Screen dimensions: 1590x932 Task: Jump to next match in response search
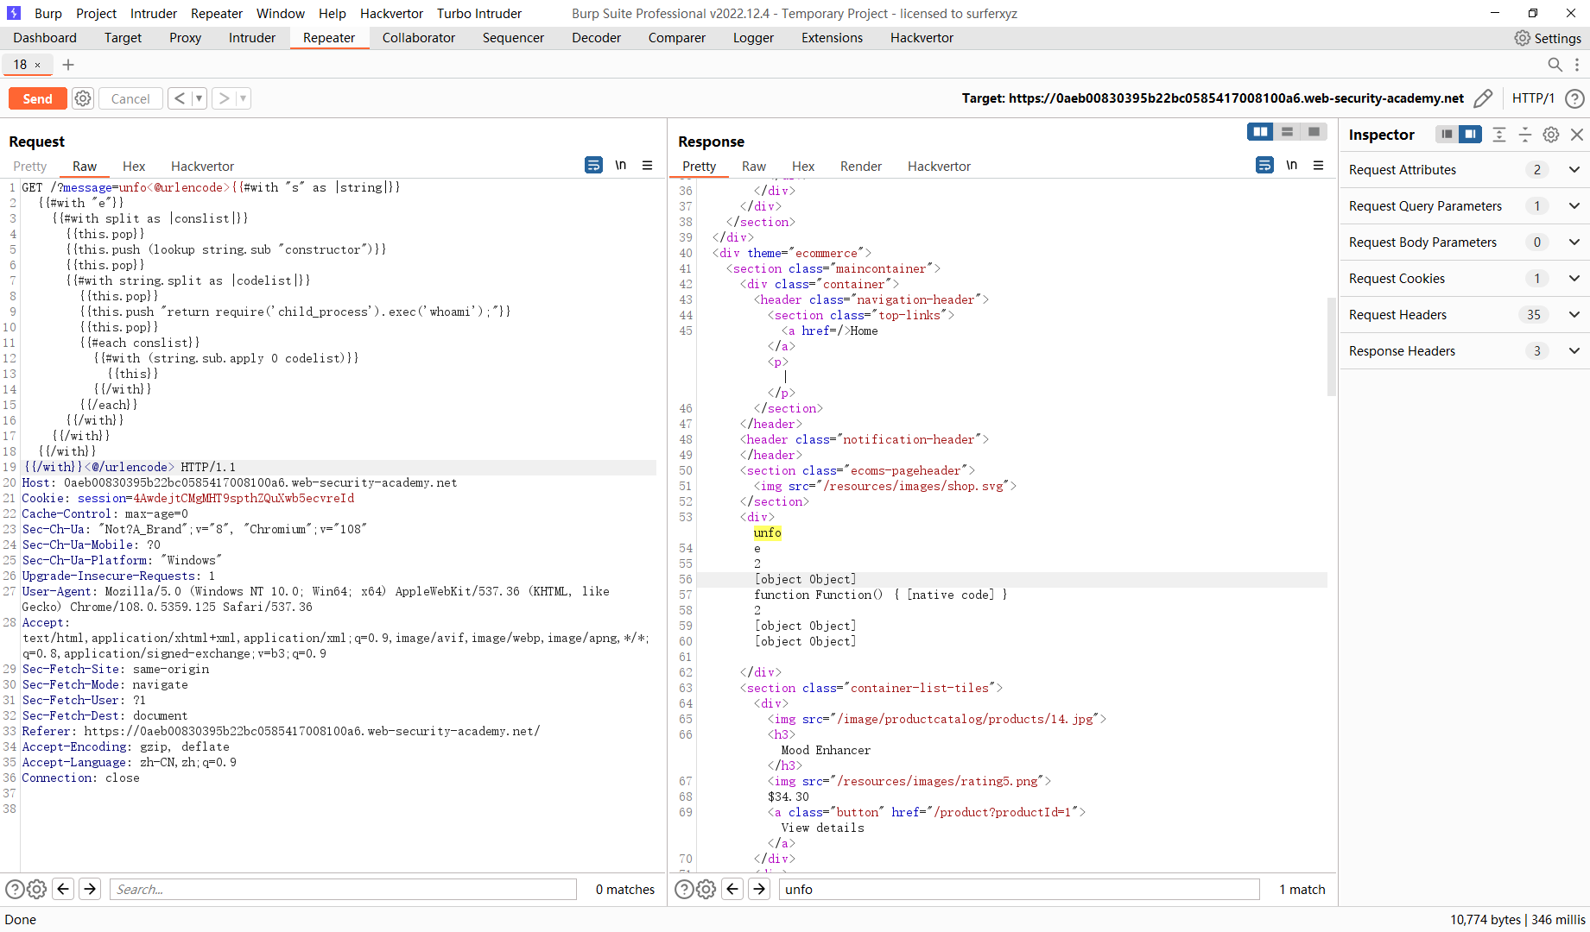(x=759, y=889)
